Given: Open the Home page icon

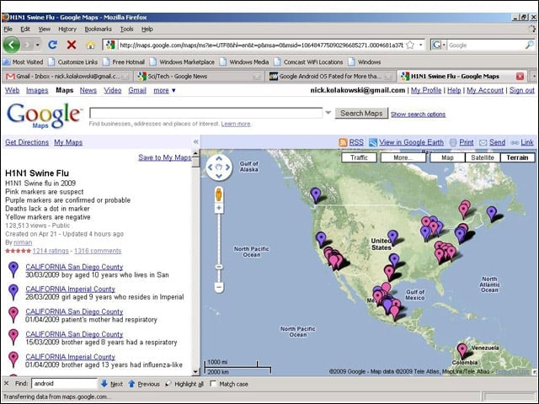Looking at the screenshot, I should tap(90, 45).
